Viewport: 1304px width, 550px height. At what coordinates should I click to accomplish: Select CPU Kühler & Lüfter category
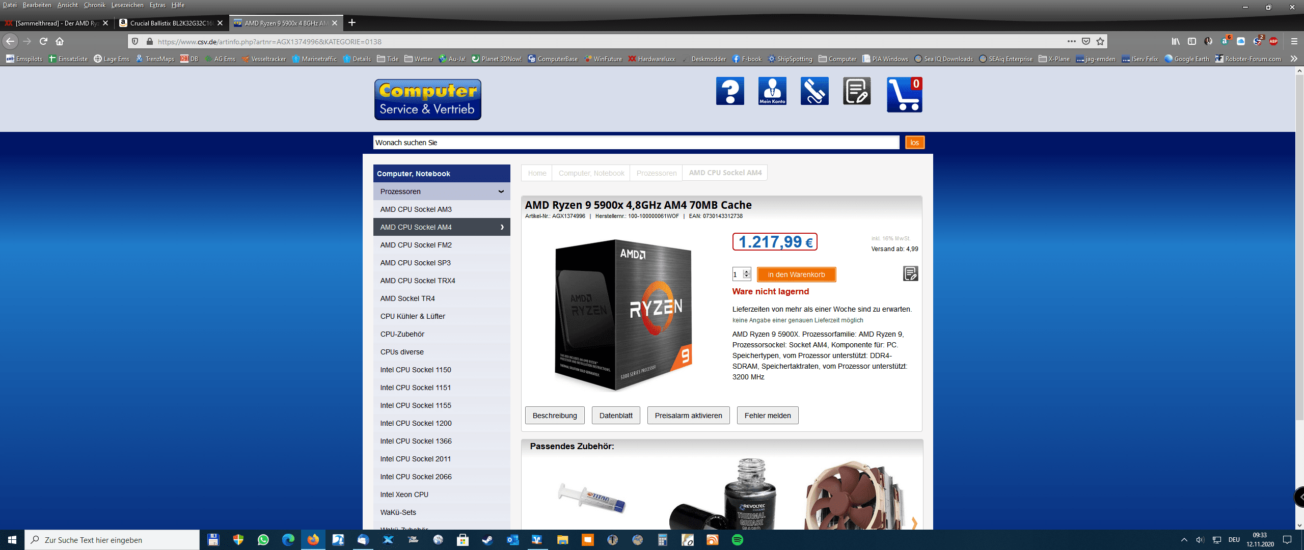pyautogui.click(x=442, y=316)
